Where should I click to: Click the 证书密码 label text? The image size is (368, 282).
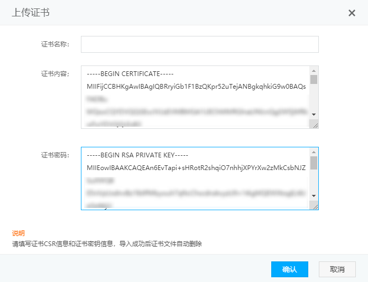(x=55, y=155)
